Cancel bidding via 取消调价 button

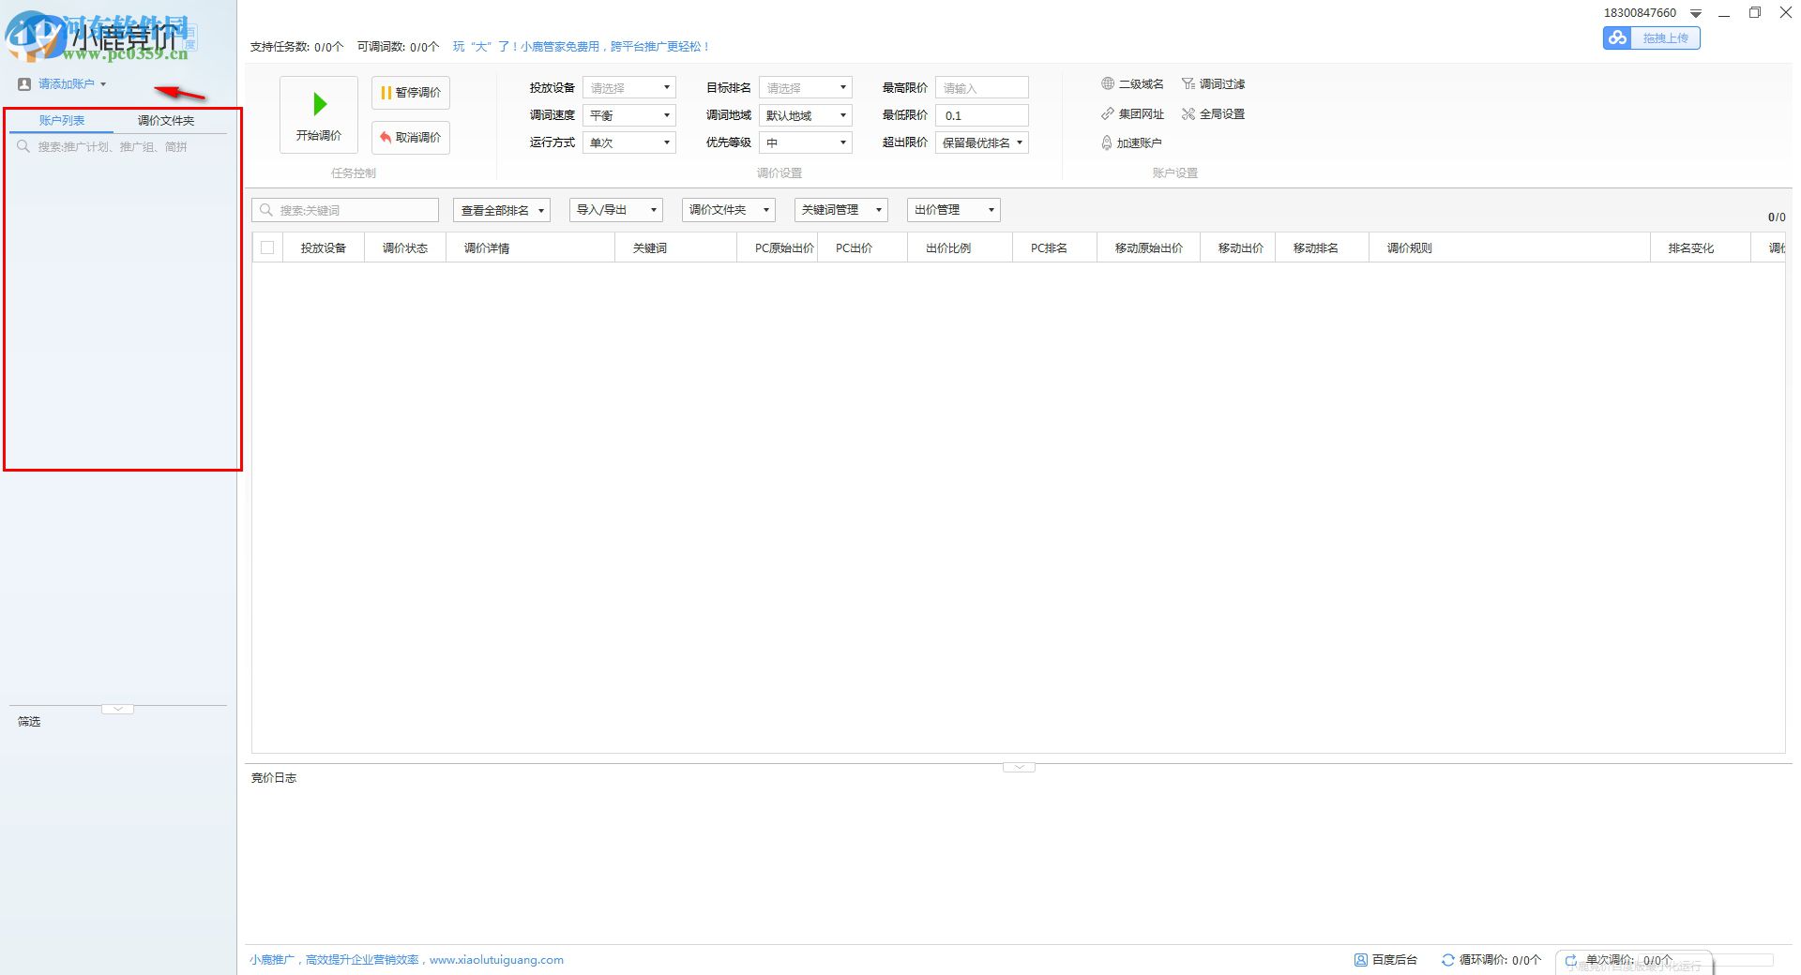click(x=411, y=138)
